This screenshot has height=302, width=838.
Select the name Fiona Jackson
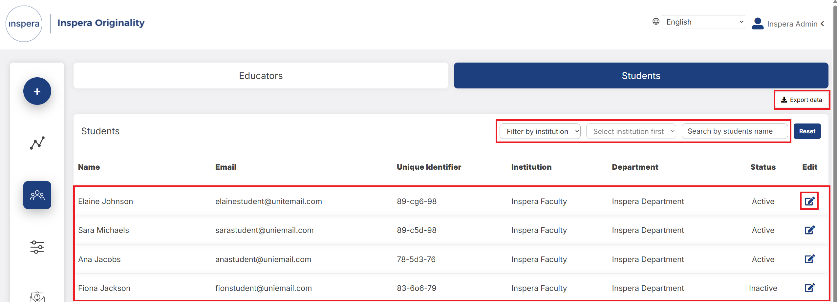point(104,288)
